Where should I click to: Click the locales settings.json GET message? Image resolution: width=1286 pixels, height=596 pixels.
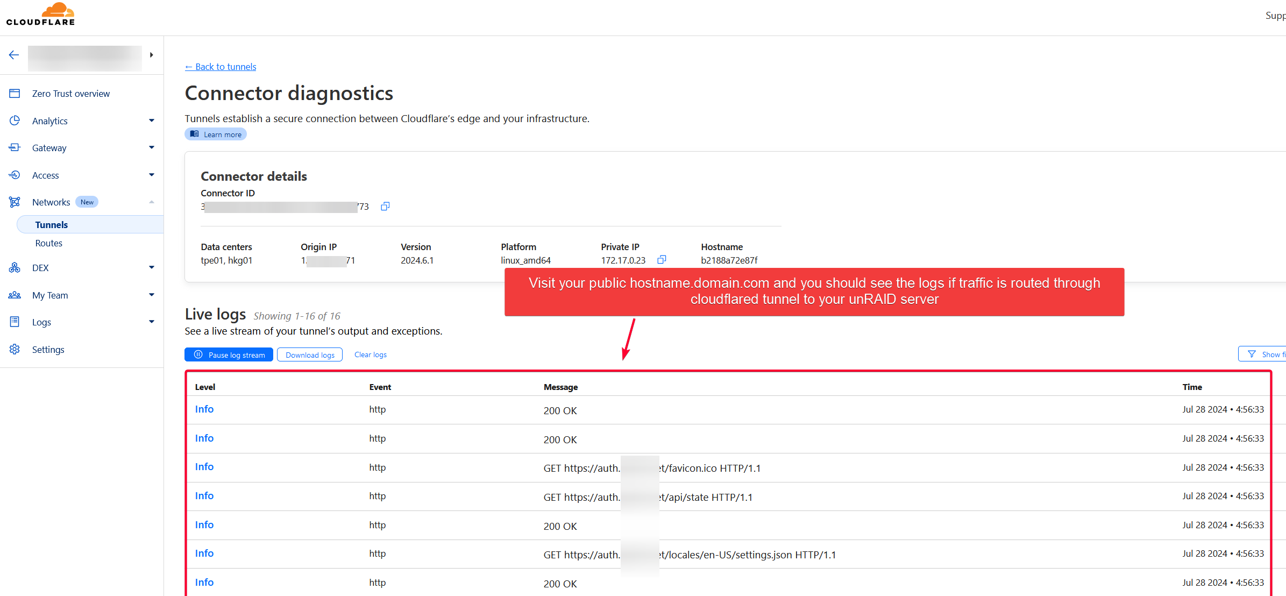[x=690, y=555]
